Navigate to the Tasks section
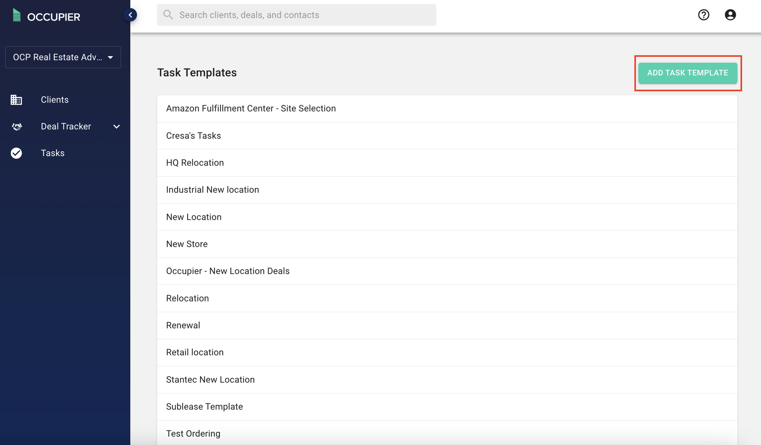Image resolution: width=761 pixels, height=445 pixels. click(x=52, y=153)
